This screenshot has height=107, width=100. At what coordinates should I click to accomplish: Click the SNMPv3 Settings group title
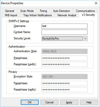[19, 21]
